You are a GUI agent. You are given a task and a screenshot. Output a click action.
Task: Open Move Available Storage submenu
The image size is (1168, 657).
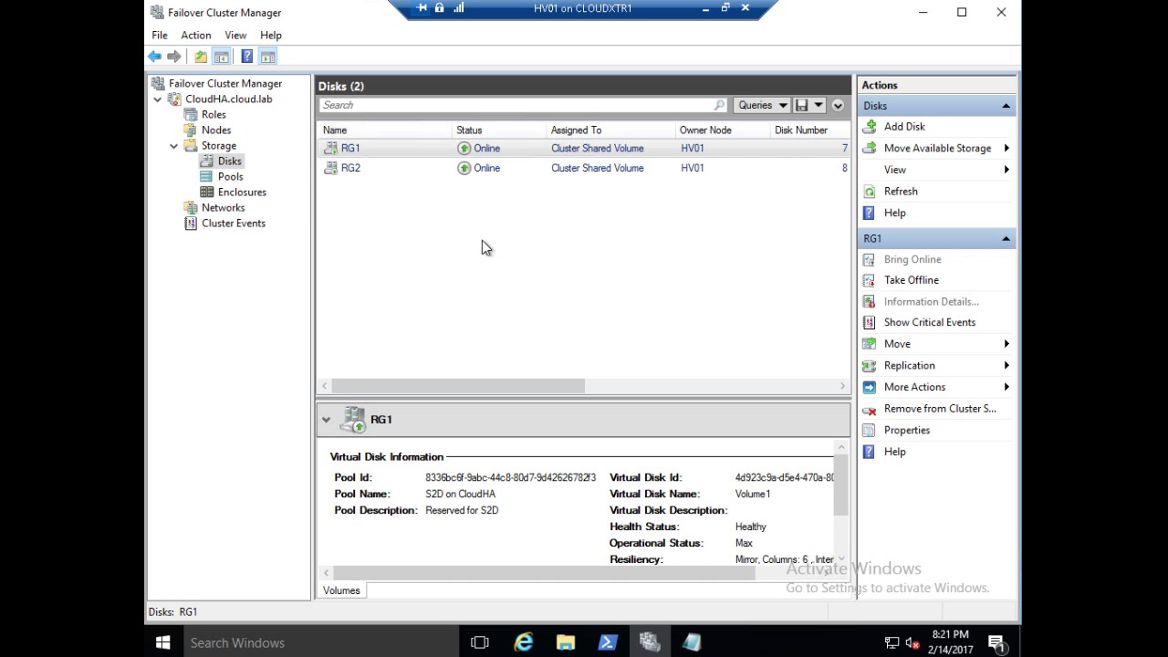click(937, 148)
